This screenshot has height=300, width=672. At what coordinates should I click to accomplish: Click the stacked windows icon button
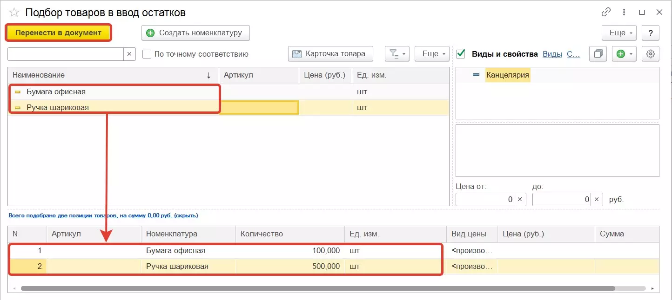click(x=598, y=54)
